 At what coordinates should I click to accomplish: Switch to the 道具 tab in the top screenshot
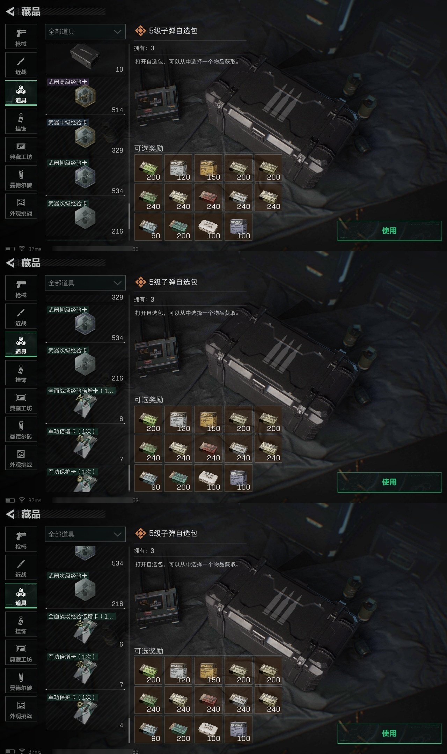coord(21,93)
